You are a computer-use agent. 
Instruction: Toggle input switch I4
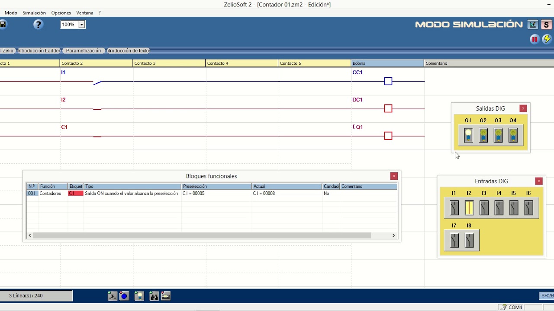point(499,208)
